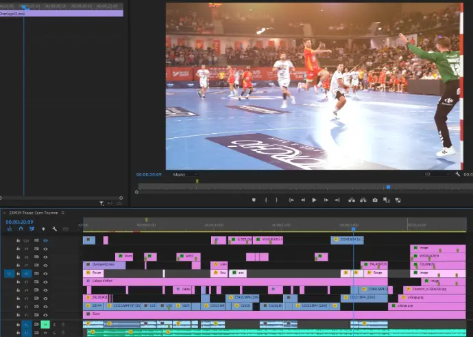Open the Comparison View

tap(386, 200)
